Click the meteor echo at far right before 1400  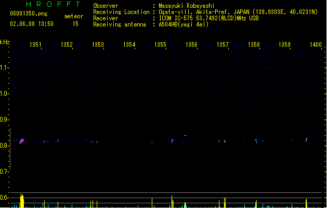(x=306, y=140)
